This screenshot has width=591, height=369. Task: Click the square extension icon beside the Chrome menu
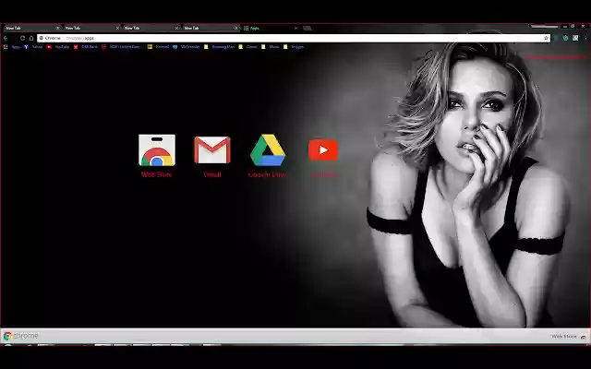pos(575,38)
